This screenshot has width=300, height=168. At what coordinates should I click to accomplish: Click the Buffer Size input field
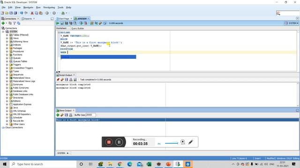pos(90,115)
